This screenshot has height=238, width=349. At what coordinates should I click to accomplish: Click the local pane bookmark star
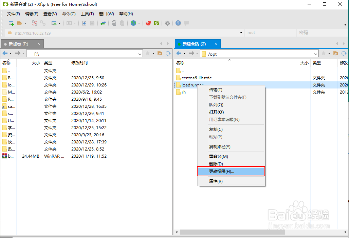(148, 53)
